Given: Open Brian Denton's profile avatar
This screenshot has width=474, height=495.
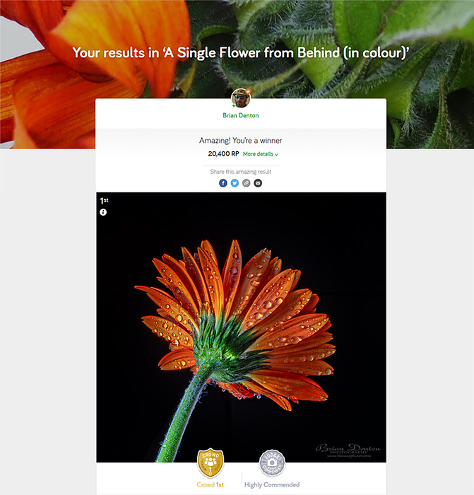Looking at the screenshot, I should (x=241, y=98).
